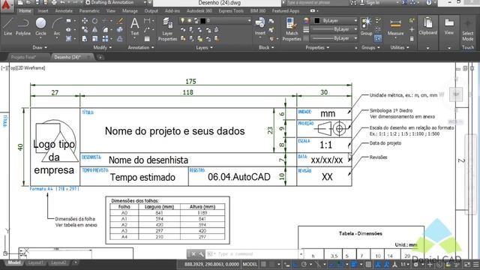Expand the Draw panel
480x270 pixels.
click(40, 47)
